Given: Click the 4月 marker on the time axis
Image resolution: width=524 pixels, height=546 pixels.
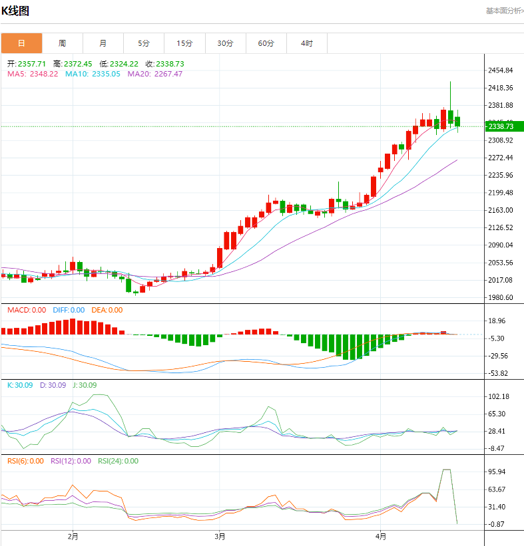Looking at the screenshot, I should point(381,535).
